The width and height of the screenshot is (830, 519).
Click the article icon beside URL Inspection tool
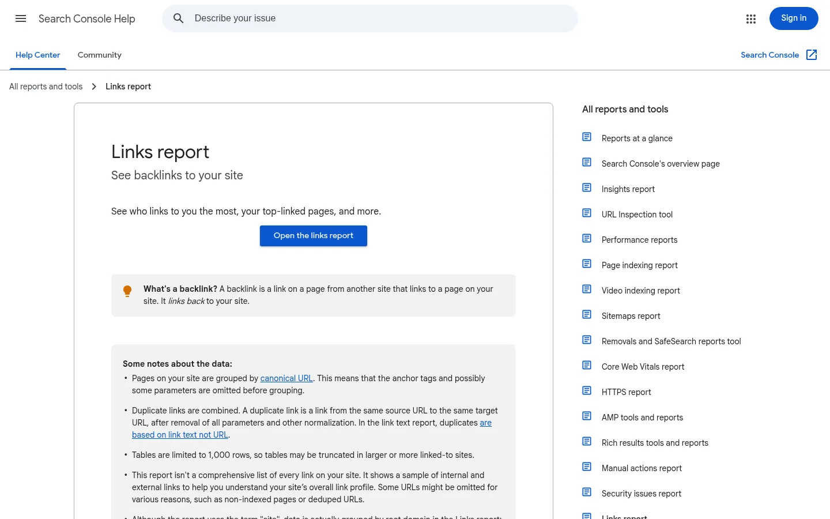click(x=587, y=213)
